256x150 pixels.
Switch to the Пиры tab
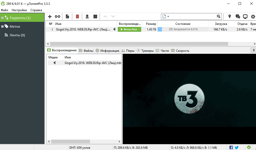click(128, 51)
